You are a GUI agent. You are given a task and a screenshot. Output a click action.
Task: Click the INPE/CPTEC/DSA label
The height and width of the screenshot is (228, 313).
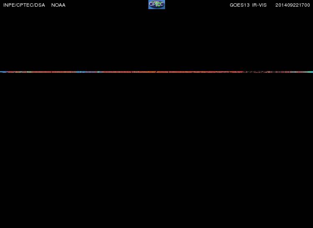tap(24, 5)
